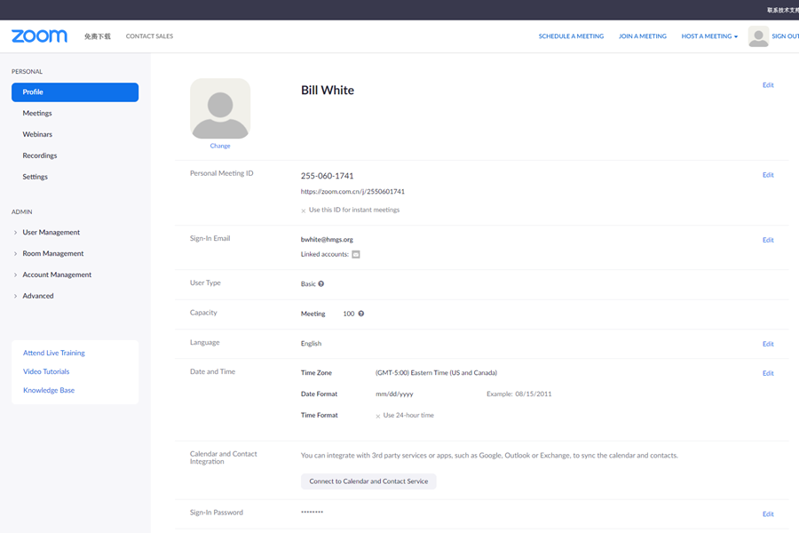
Task: Click Change under the profile picture
Action: [x=220, y=146]
